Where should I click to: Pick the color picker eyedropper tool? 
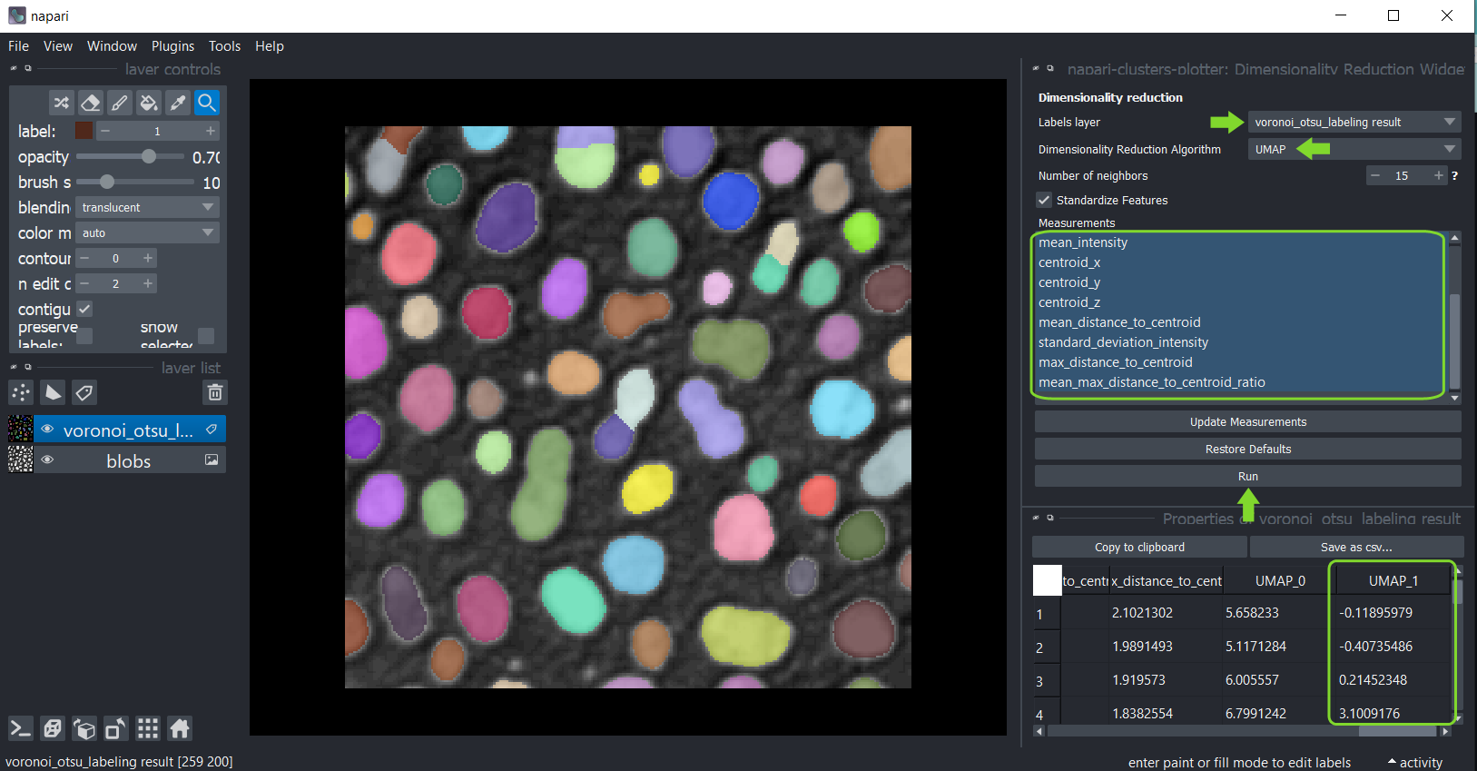coord(178,103)
